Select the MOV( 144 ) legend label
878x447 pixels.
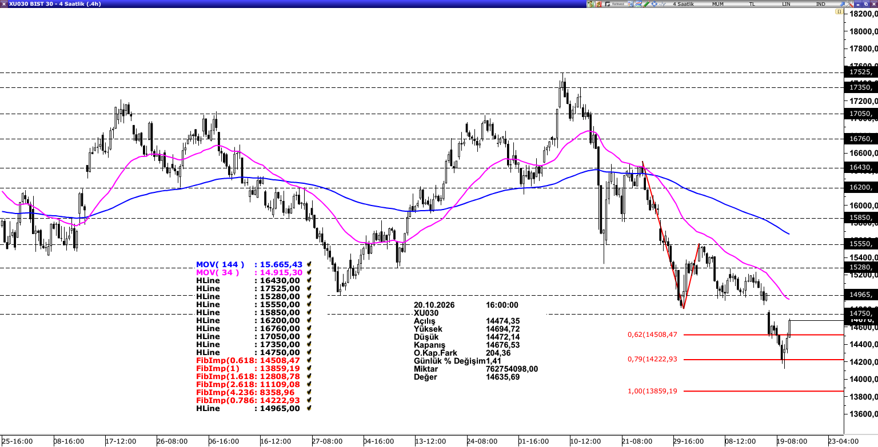220,265
